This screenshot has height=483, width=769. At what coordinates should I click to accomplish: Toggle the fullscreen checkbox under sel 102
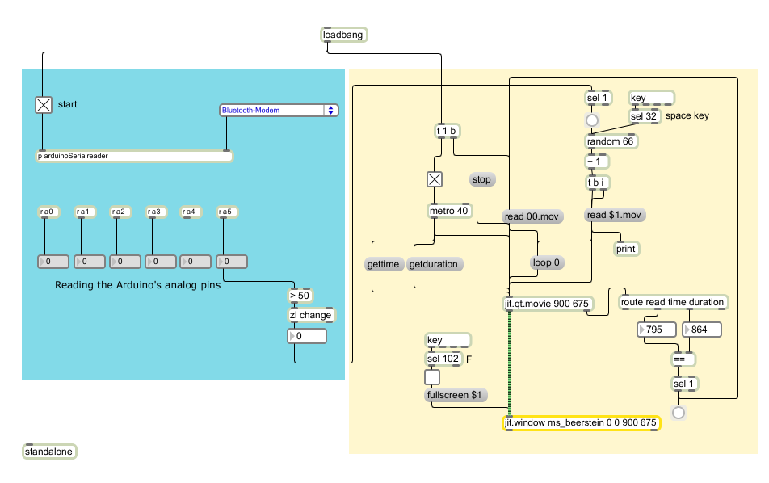[432, 377]
